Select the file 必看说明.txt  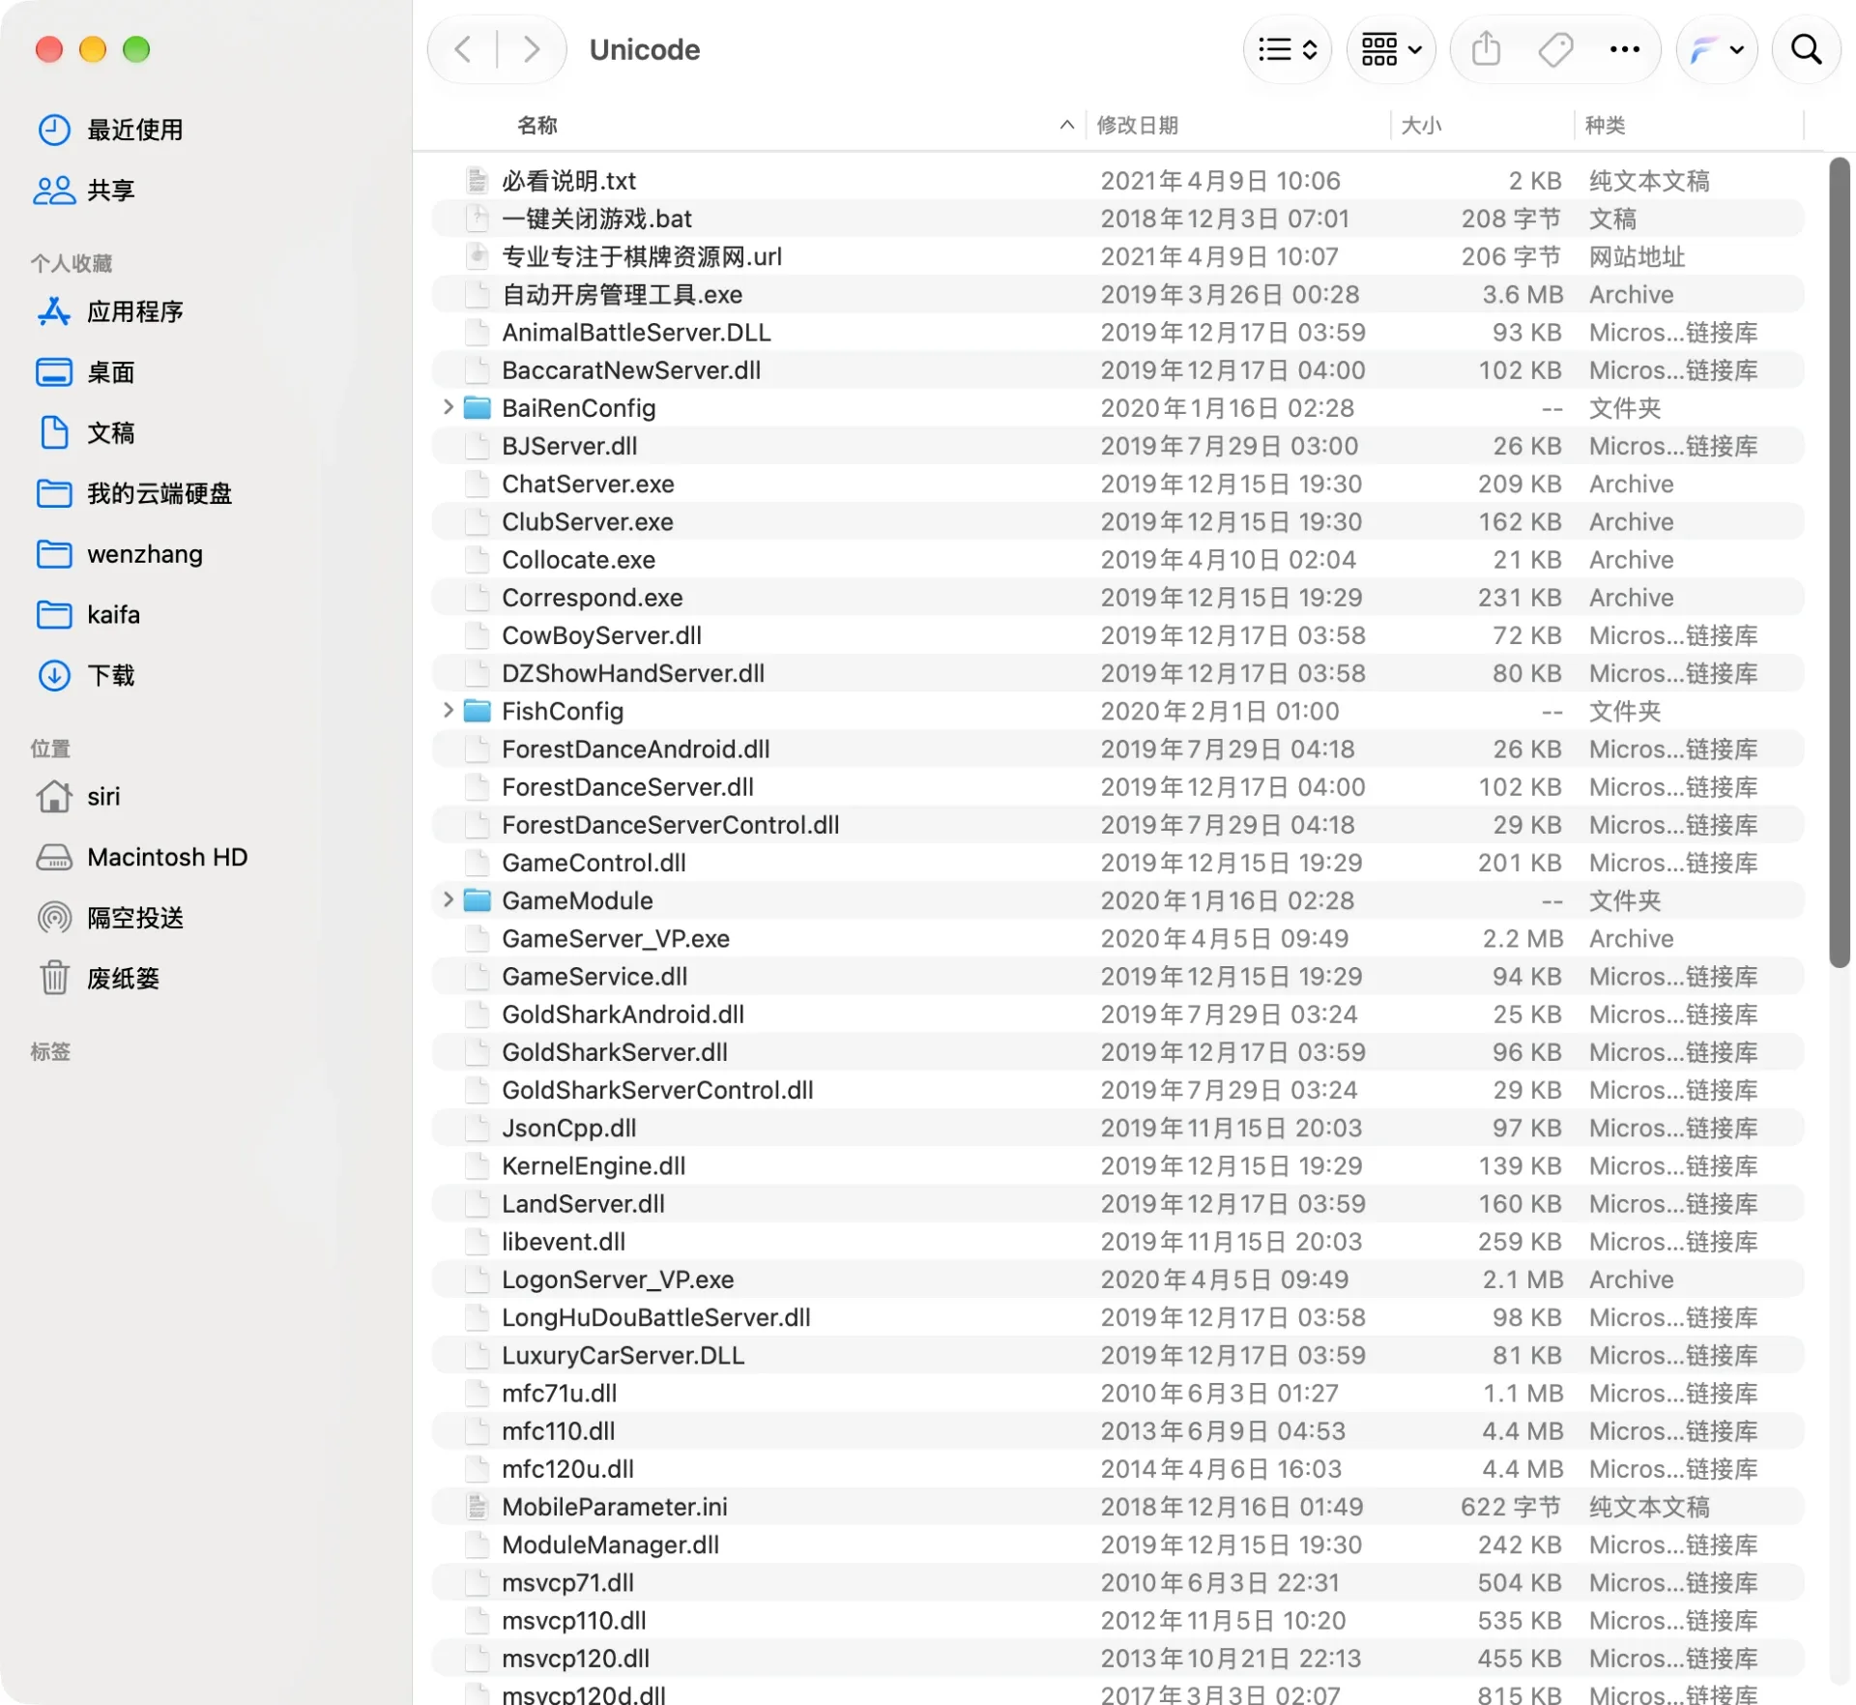coord(1117,181)
